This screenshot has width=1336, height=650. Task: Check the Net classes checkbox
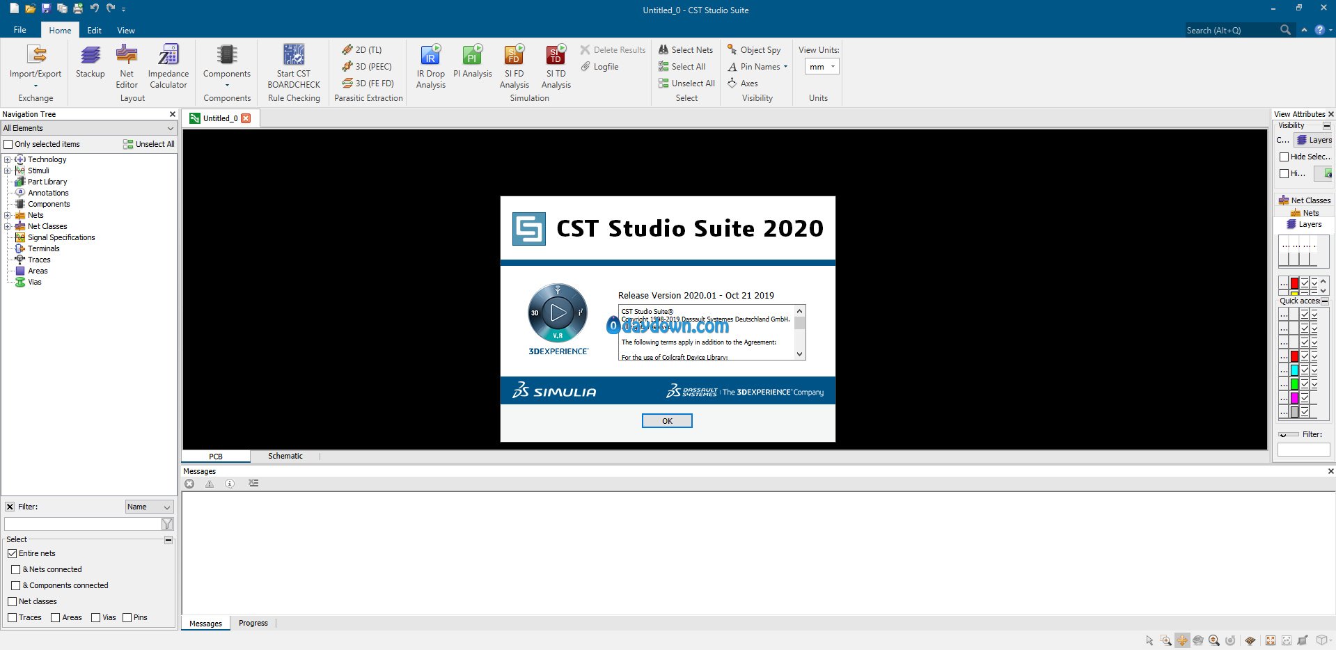coord(12,601)
